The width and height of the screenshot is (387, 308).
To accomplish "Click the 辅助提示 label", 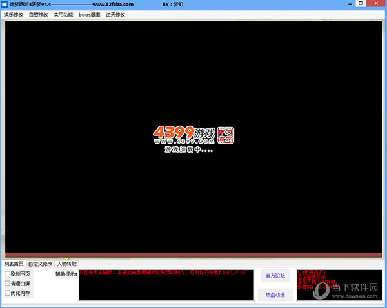I will (x=66, y=274).
